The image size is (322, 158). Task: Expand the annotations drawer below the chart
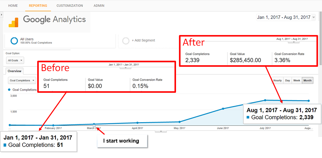click(x=161, y=131)
